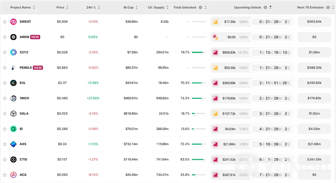This screenshot has width=336, height=183.
Task: Click the Cir. Supply column header
Action: pos(156,7)
